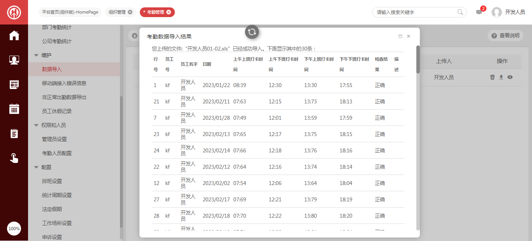Maximize the import result dialog

400,36
